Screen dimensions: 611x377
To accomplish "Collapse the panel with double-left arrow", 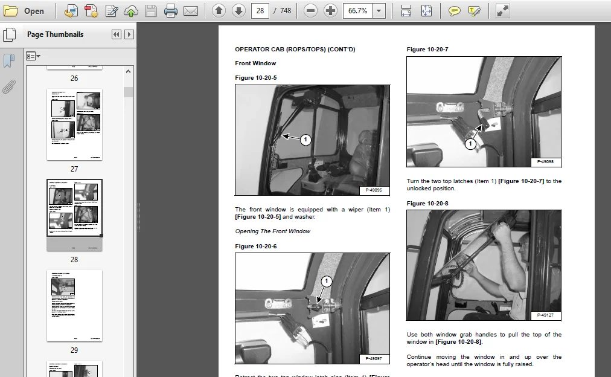I will point(116,34).
